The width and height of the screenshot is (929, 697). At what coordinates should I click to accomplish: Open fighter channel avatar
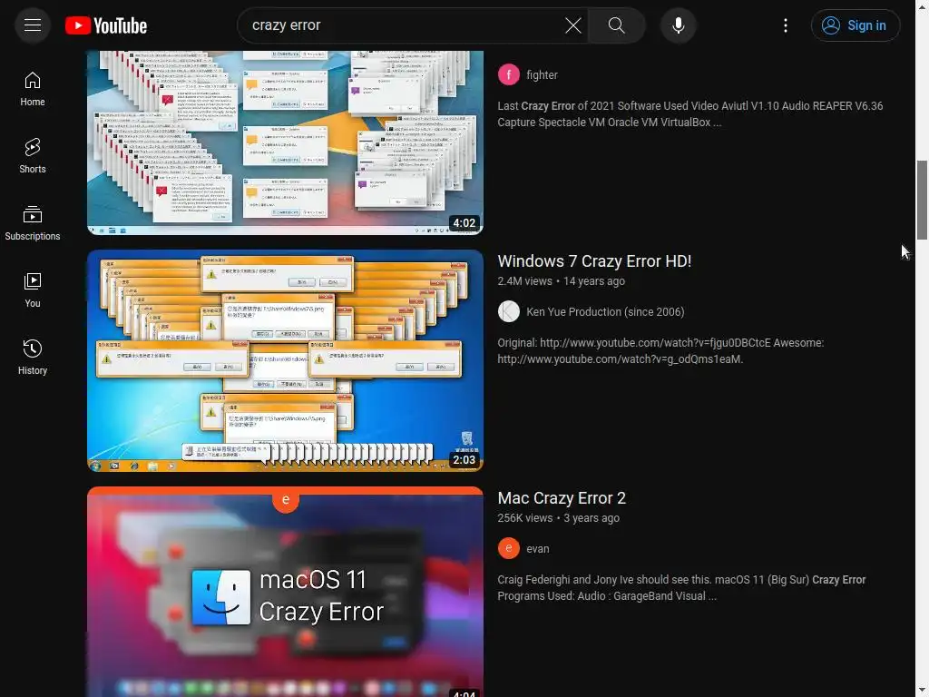(x=508, y=74)
